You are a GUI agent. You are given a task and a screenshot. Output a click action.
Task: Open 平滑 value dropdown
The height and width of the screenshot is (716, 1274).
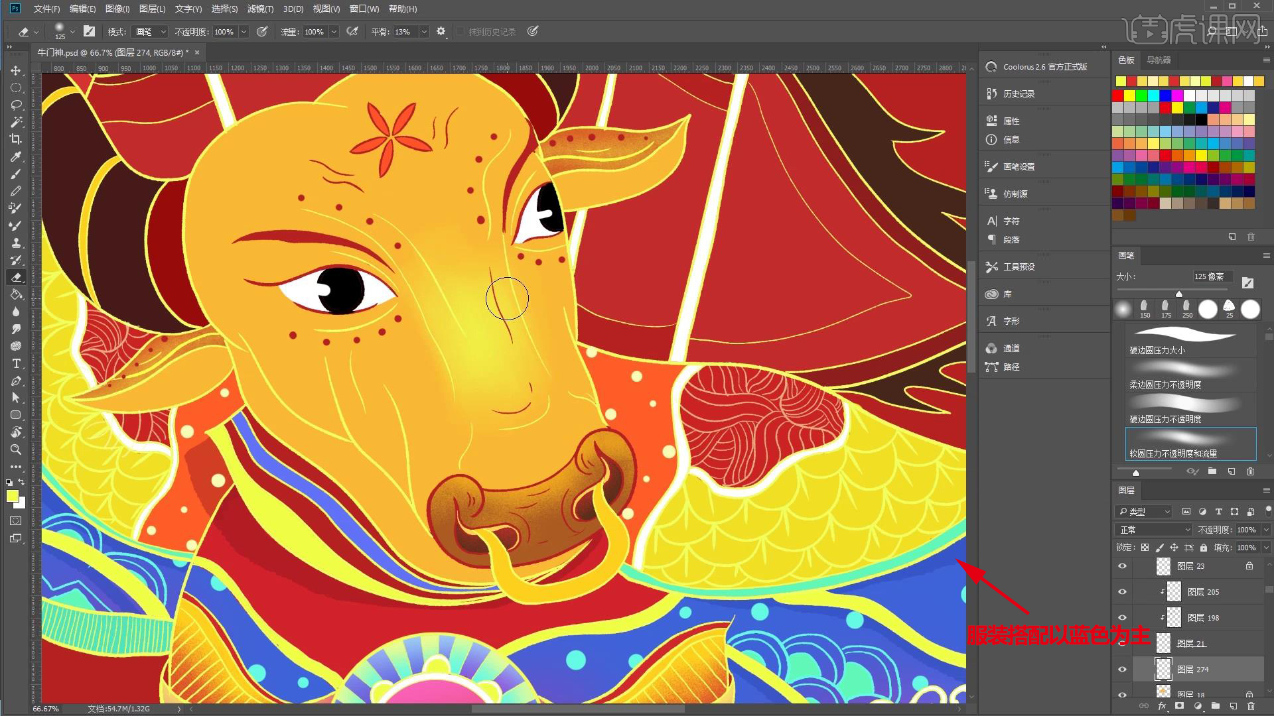(424, 32)
